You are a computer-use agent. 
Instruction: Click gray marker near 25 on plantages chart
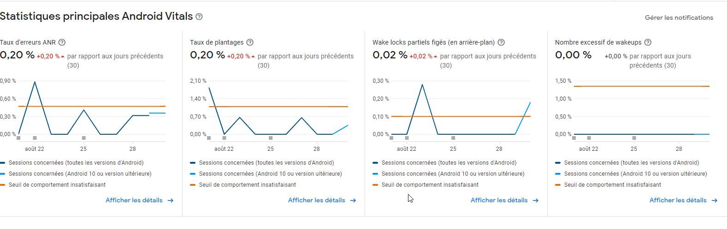271,138
